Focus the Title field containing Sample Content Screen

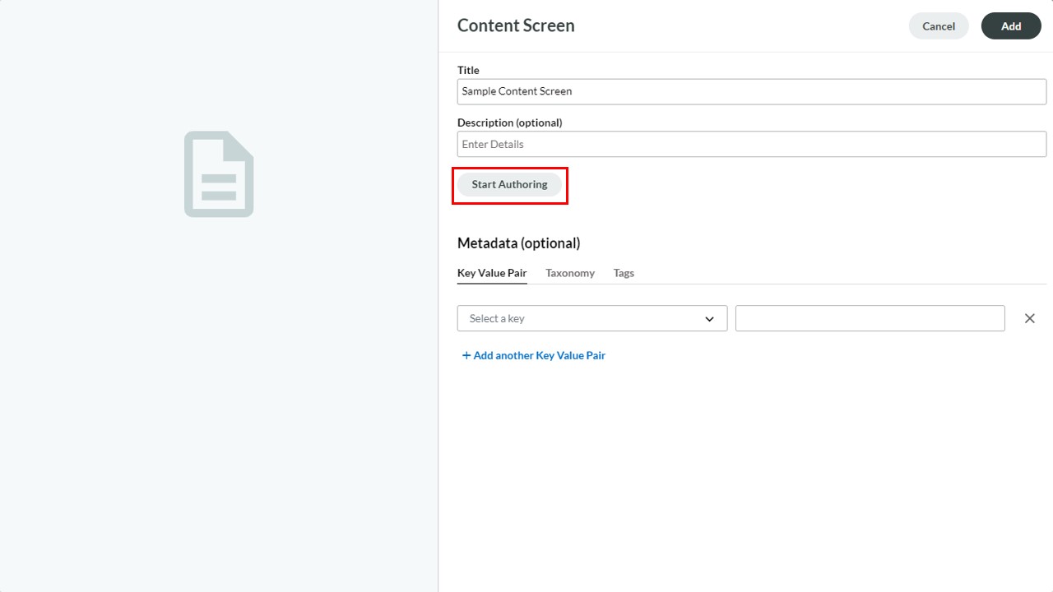tap(752, 91)
